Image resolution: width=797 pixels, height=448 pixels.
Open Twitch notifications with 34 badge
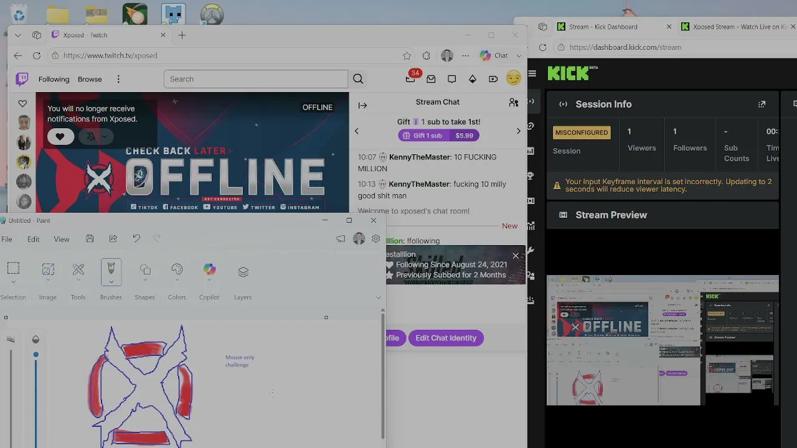(x=410, y=78)
